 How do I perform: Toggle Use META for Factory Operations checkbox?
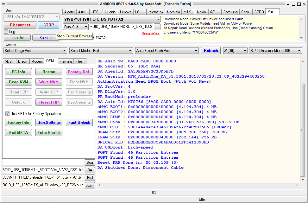click(x=7, y=114)
